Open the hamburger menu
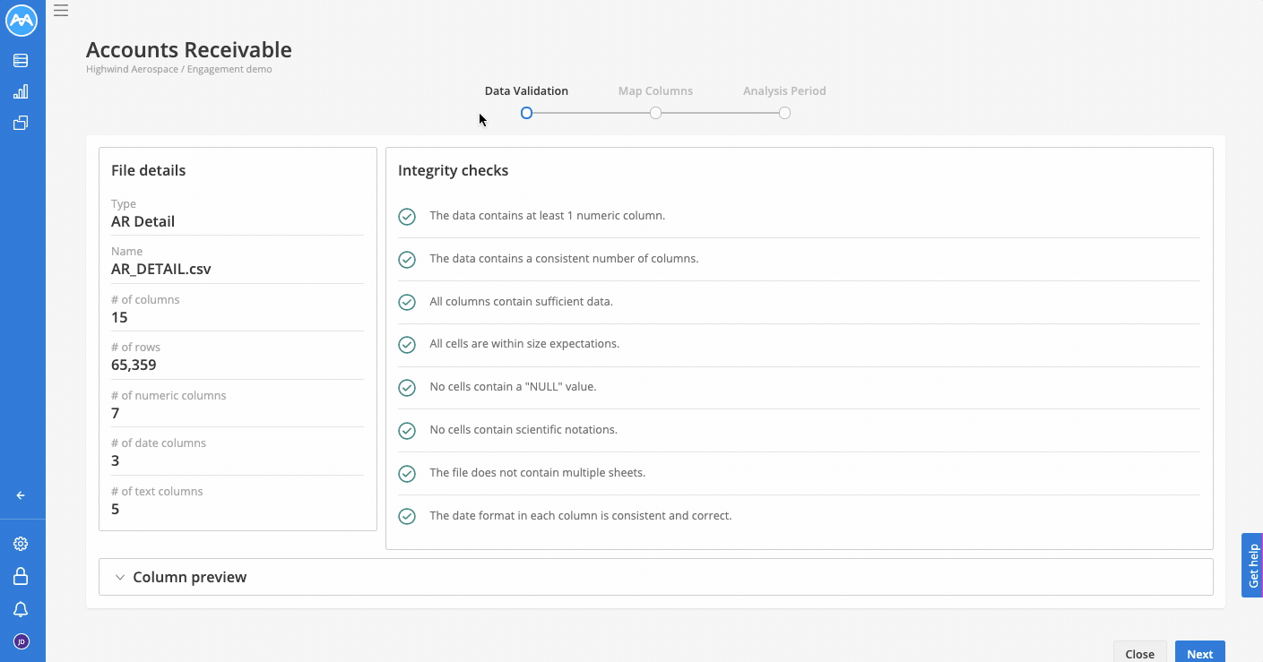 [x=61, y=11]
